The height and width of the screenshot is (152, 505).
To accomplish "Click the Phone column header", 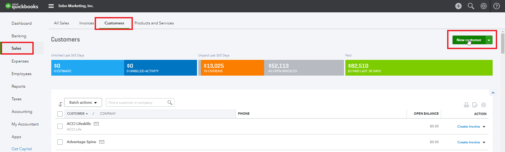I will tap(244, 114).
